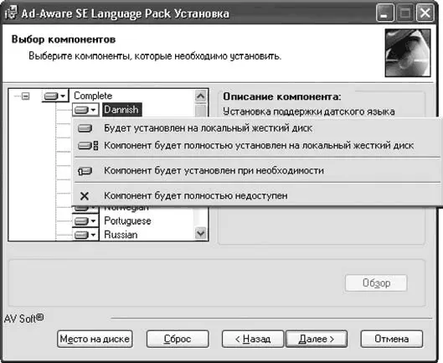
Task: Close the Ad-Aware SE Language Pack window
Action: 425,13
